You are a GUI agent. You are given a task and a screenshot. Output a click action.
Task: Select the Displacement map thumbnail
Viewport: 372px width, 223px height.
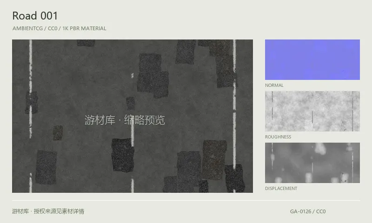tap(312, 163)
